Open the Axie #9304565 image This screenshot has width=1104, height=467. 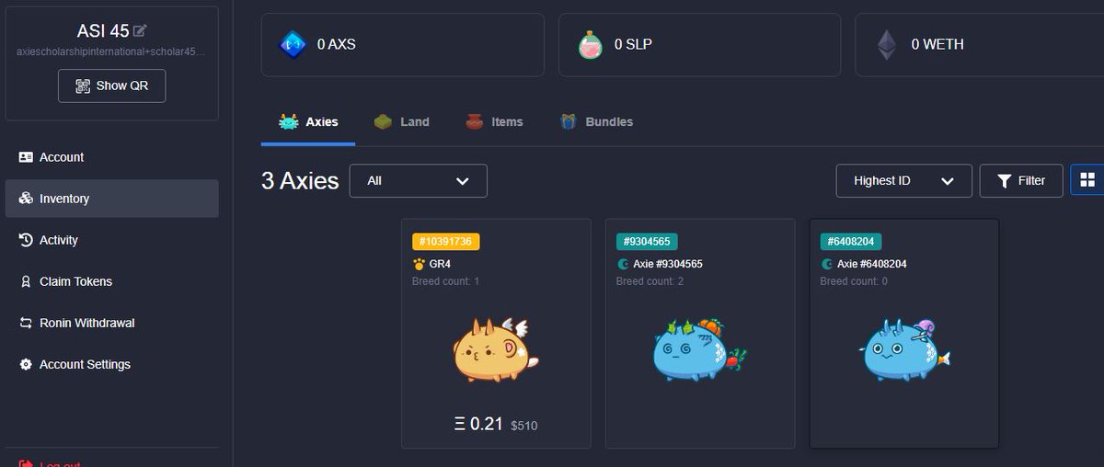coord(699,349)
